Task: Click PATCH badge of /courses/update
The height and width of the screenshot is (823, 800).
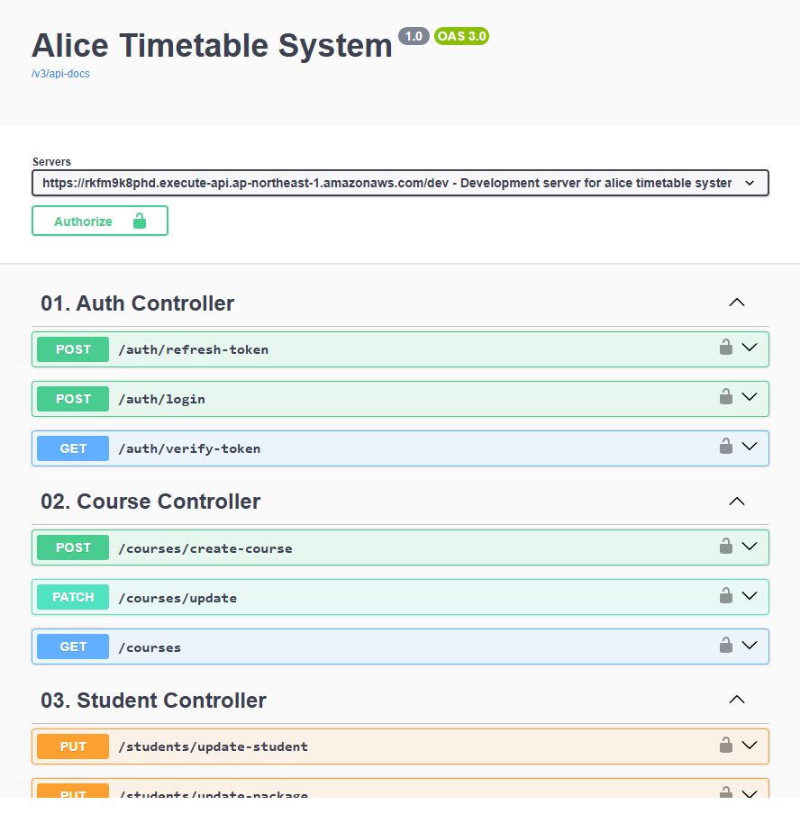Action: point(73,597)
